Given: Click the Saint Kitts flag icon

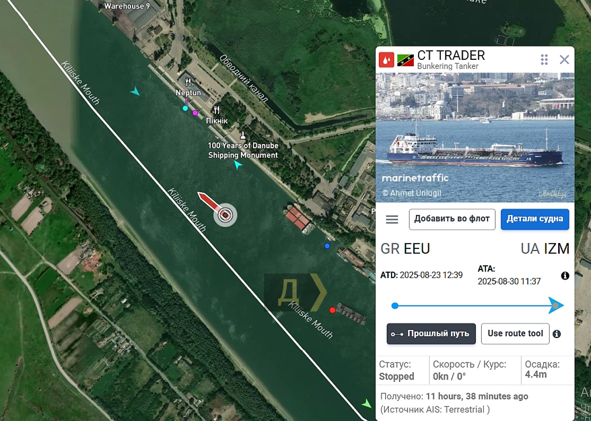Looking at the screenshot, I should tap(405, 60).
